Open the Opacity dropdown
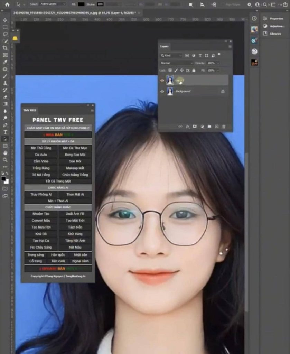This screenshot has height=354, width=290. pos(218,63)
